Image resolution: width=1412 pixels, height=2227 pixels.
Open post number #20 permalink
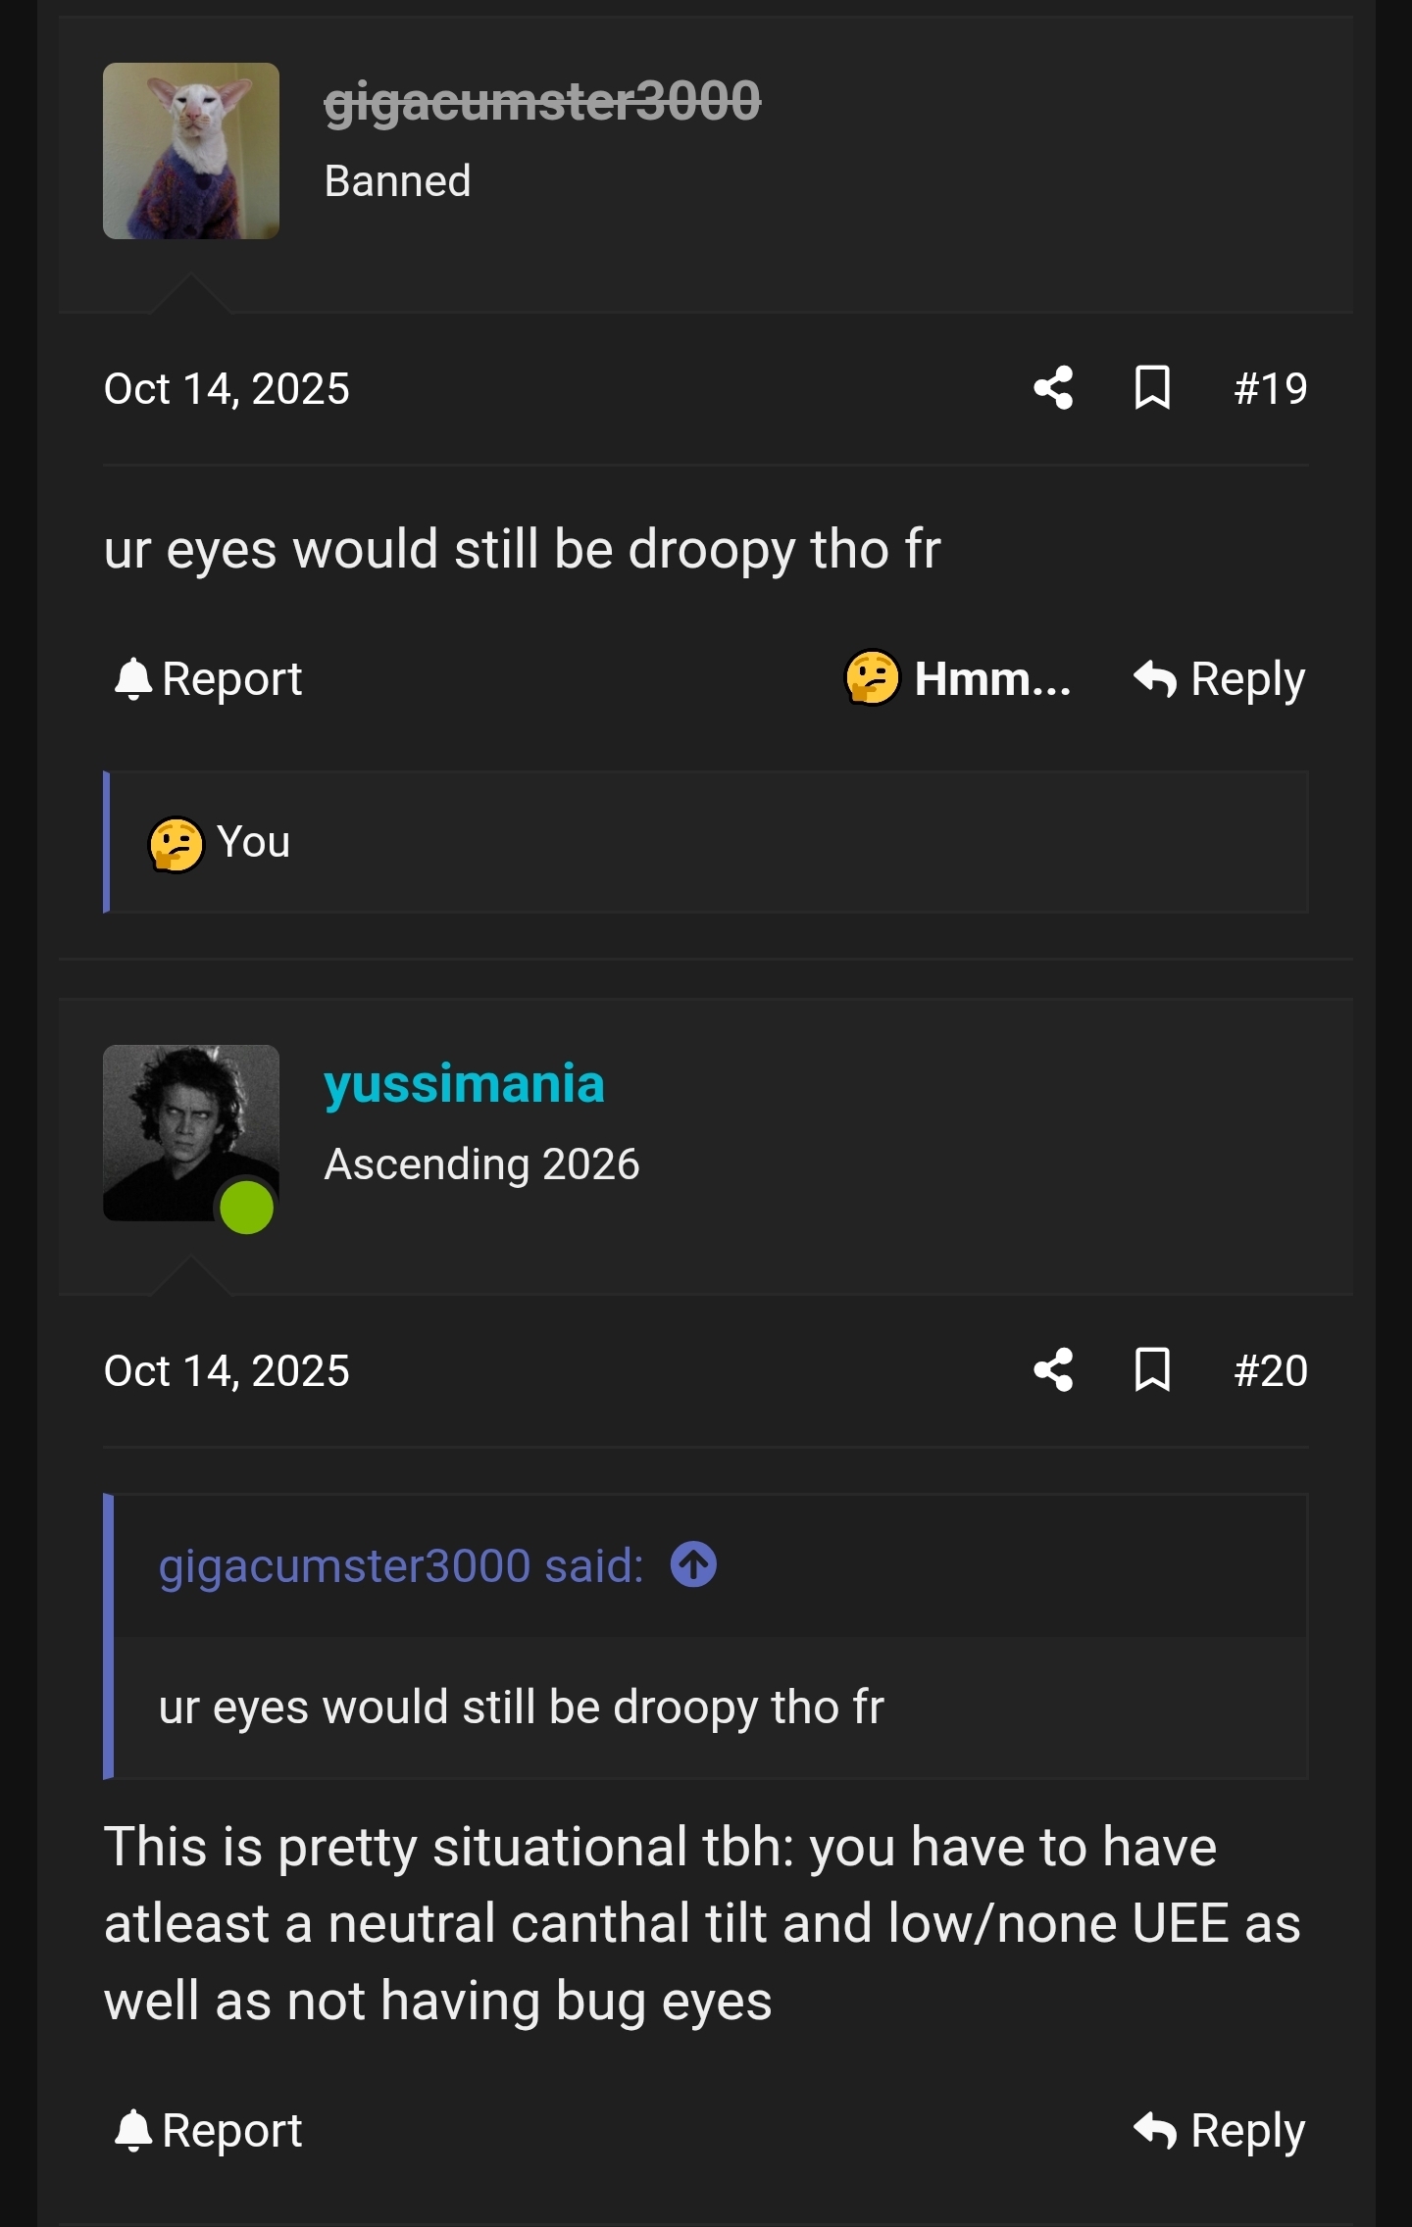1270,1371
